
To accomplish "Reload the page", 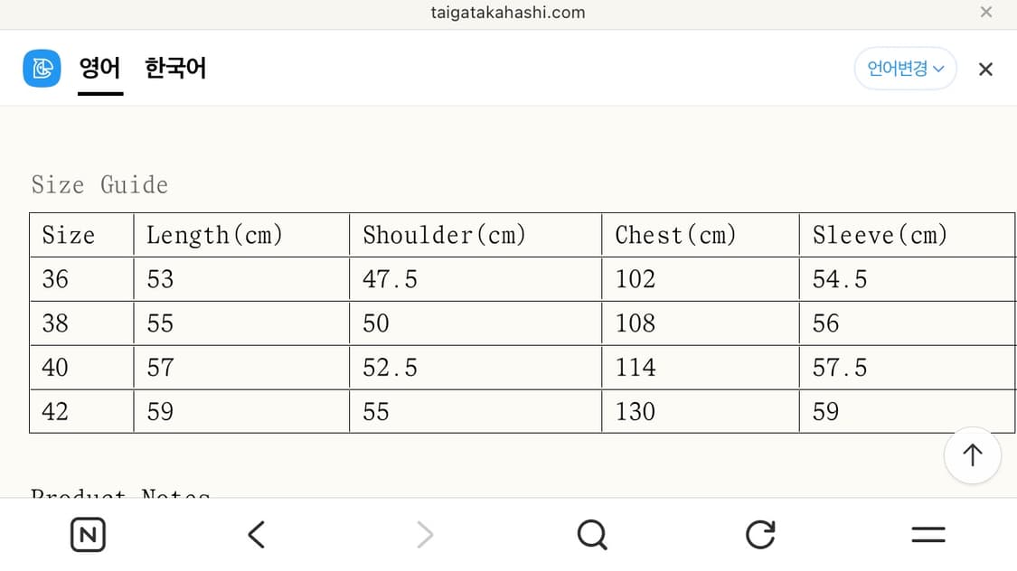I will click(x=760, y=535).
